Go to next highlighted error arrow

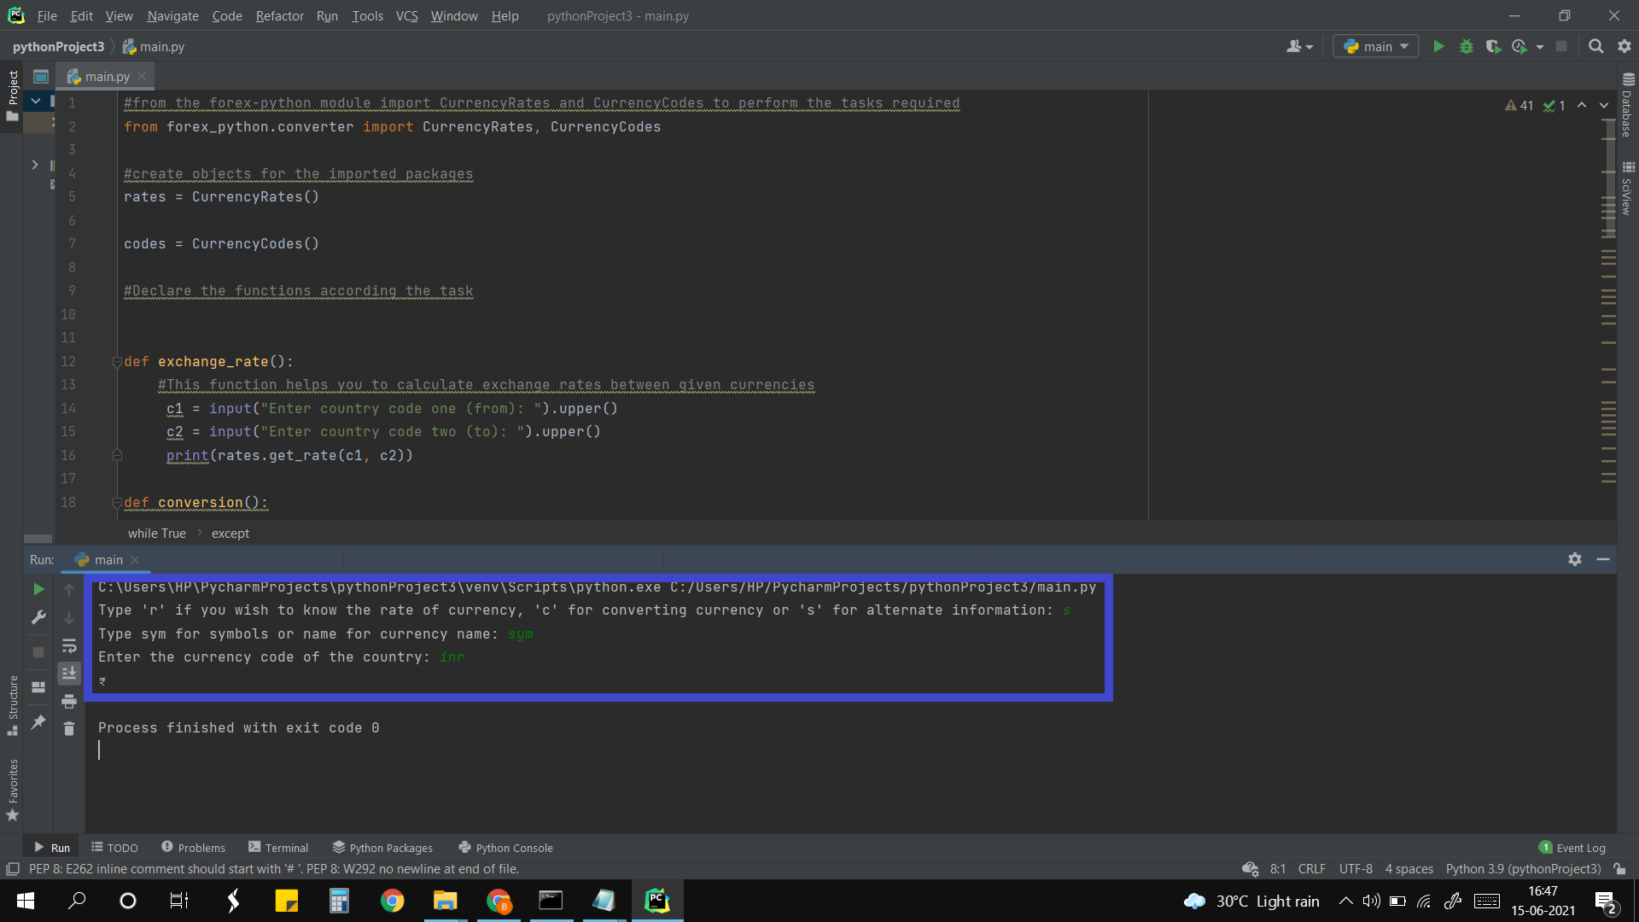pos(1604,105)
